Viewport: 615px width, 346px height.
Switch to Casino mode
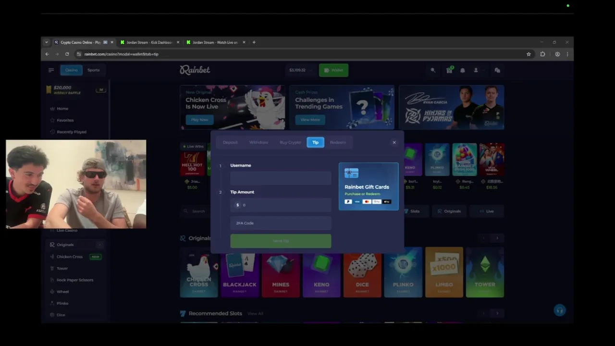coord(71,70)
